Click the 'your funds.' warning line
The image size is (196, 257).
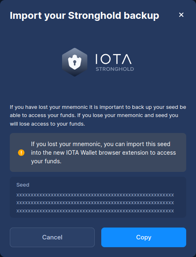46,161
